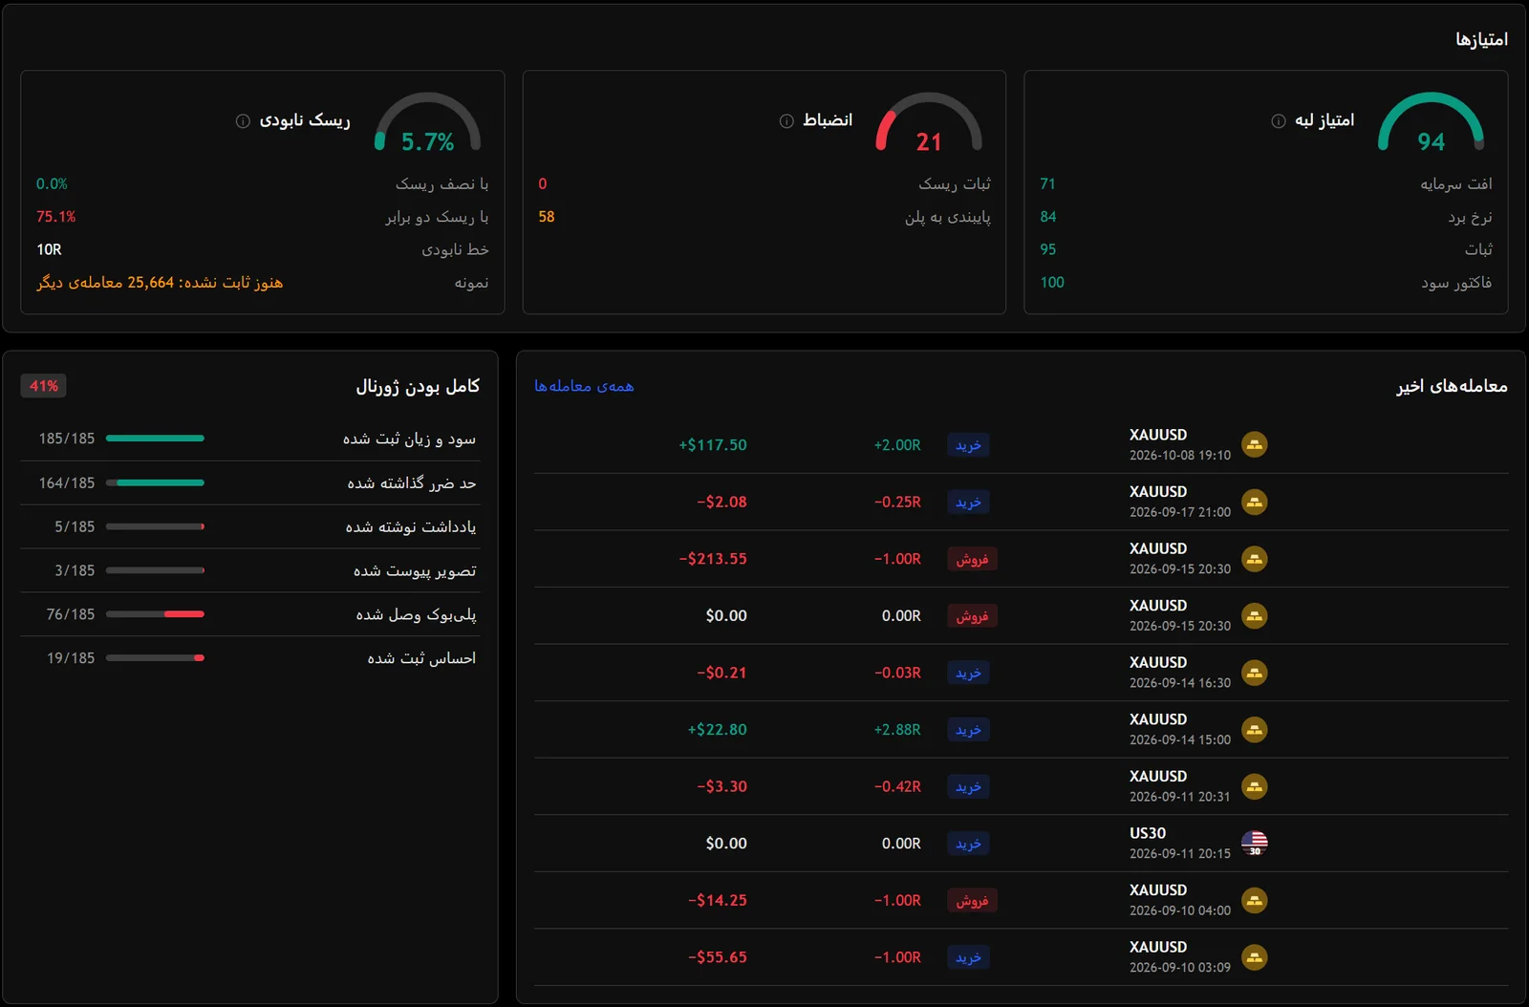
Task: Click the احساس ثبت شده row label
Action: tap(421, 658)
